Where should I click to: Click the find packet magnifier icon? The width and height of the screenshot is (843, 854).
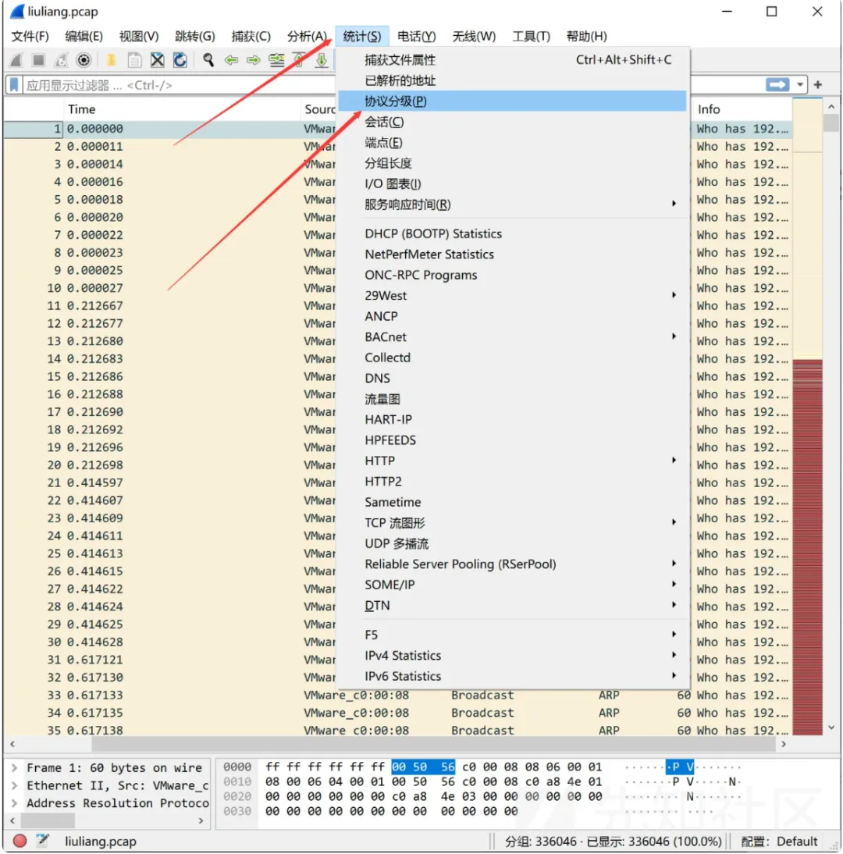tap(208, 60)
